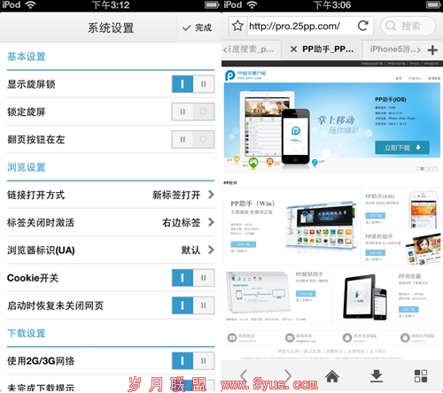Click the email contact icon in footer
Screen dimensions: 443x393
[x=290, y=337]
